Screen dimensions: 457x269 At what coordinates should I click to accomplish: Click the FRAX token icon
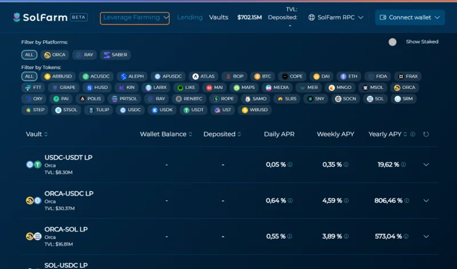point(401,76)
